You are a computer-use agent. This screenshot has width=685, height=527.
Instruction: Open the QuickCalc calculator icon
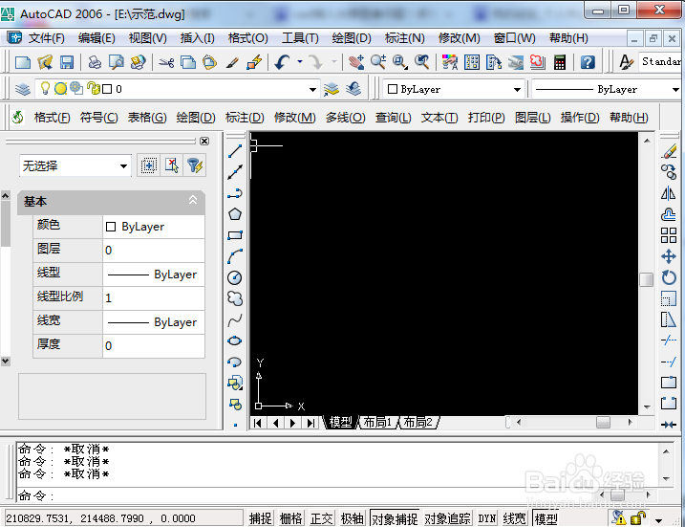pos(560,62)
